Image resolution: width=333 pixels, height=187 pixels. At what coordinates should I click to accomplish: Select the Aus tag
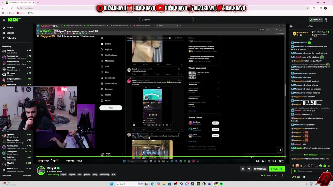pos(113,175)
